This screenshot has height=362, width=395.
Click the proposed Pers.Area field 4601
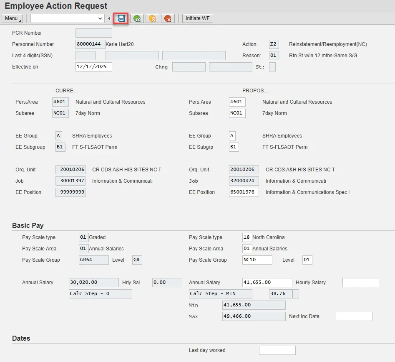[237, 102]
